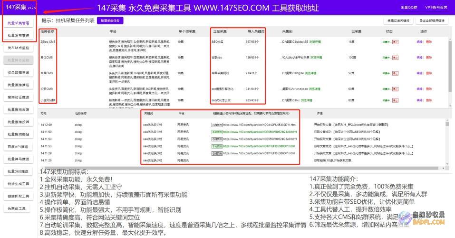Screen dimensions: 455x238
Task: Click the 657/988个 keyword count cell
Action: click(252, 42)
